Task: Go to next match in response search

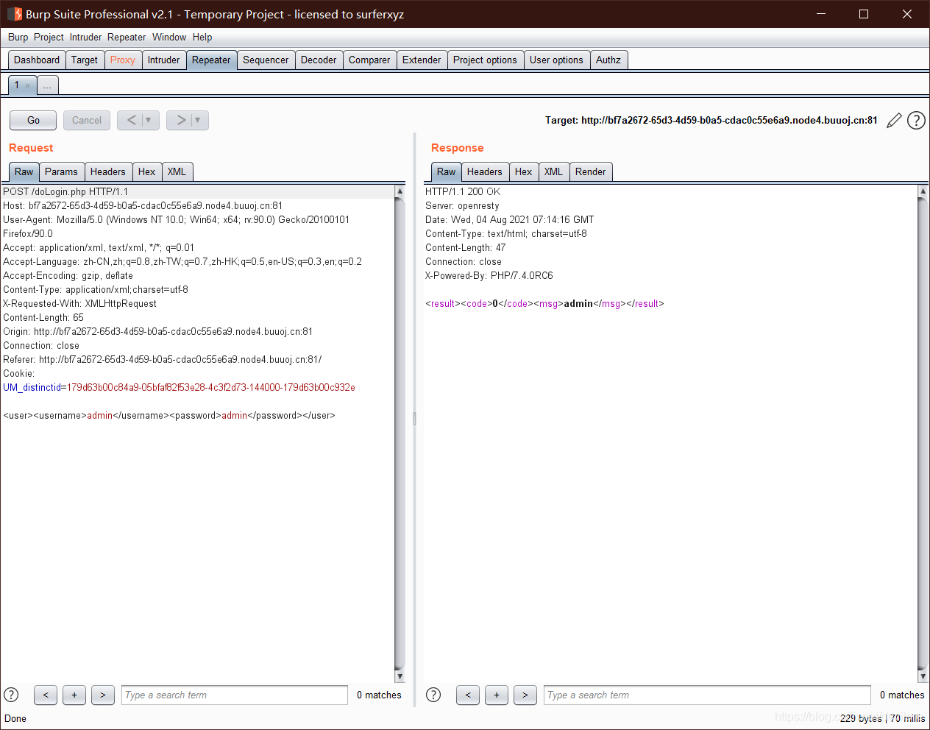Action: pos(525,695)
